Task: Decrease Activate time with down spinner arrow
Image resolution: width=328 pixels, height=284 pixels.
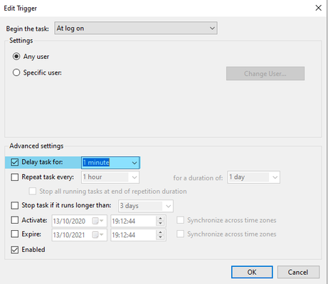Action: click(161, 224)
